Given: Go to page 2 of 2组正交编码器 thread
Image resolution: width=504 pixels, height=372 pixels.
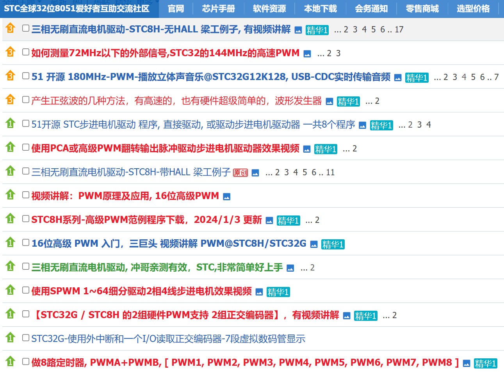Looking at the screenshot, I should (394, 315).
